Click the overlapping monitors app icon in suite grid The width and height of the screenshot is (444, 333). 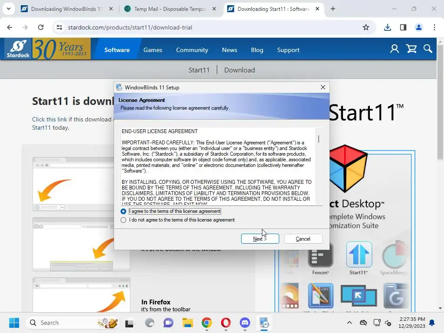(x=359, y=296)
